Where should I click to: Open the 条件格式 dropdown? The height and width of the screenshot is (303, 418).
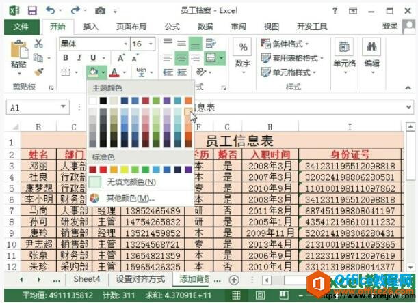click(x=284, y=44)
